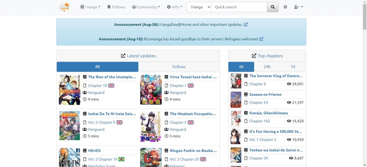The image size is (367, 167).
Task: Click the British flag beside Chapter 19
Action: tap(111, 86)
